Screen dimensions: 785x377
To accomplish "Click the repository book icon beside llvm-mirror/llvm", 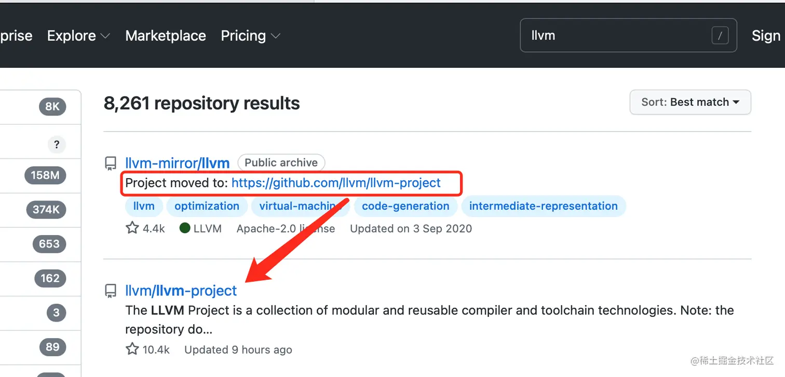I will point(111,163).
